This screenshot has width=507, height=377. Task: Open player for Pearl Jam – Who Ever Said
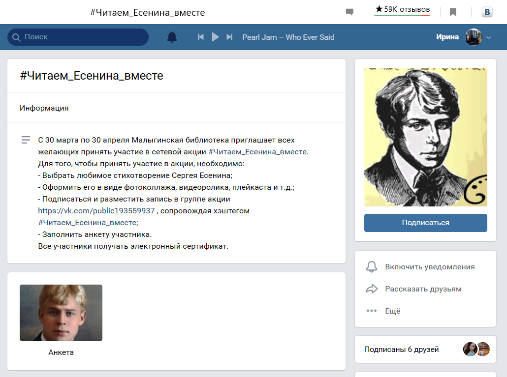click(x=288, y=37)
